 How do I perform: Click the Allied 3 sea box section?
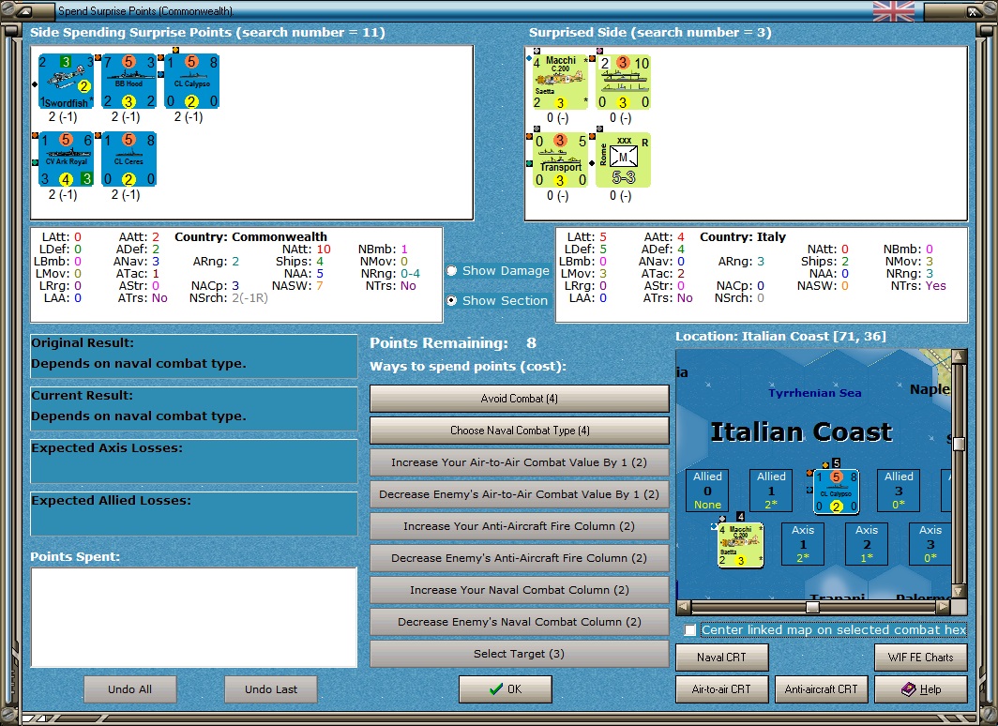pyautogui.click(x=898, y=490)
